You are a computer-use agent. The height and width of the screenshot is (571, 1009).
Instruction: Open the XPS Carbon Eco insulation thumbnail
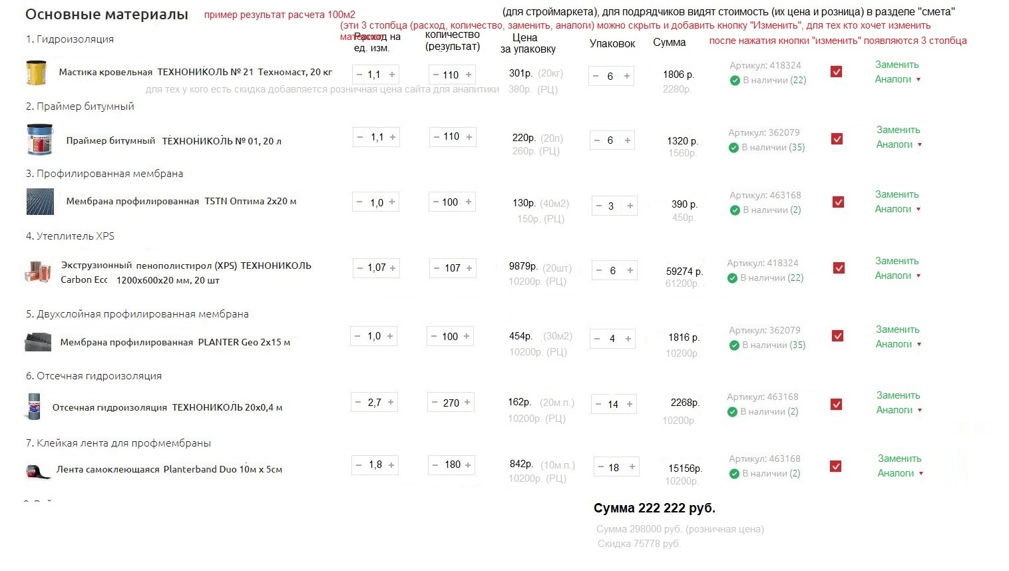[38, 272]
